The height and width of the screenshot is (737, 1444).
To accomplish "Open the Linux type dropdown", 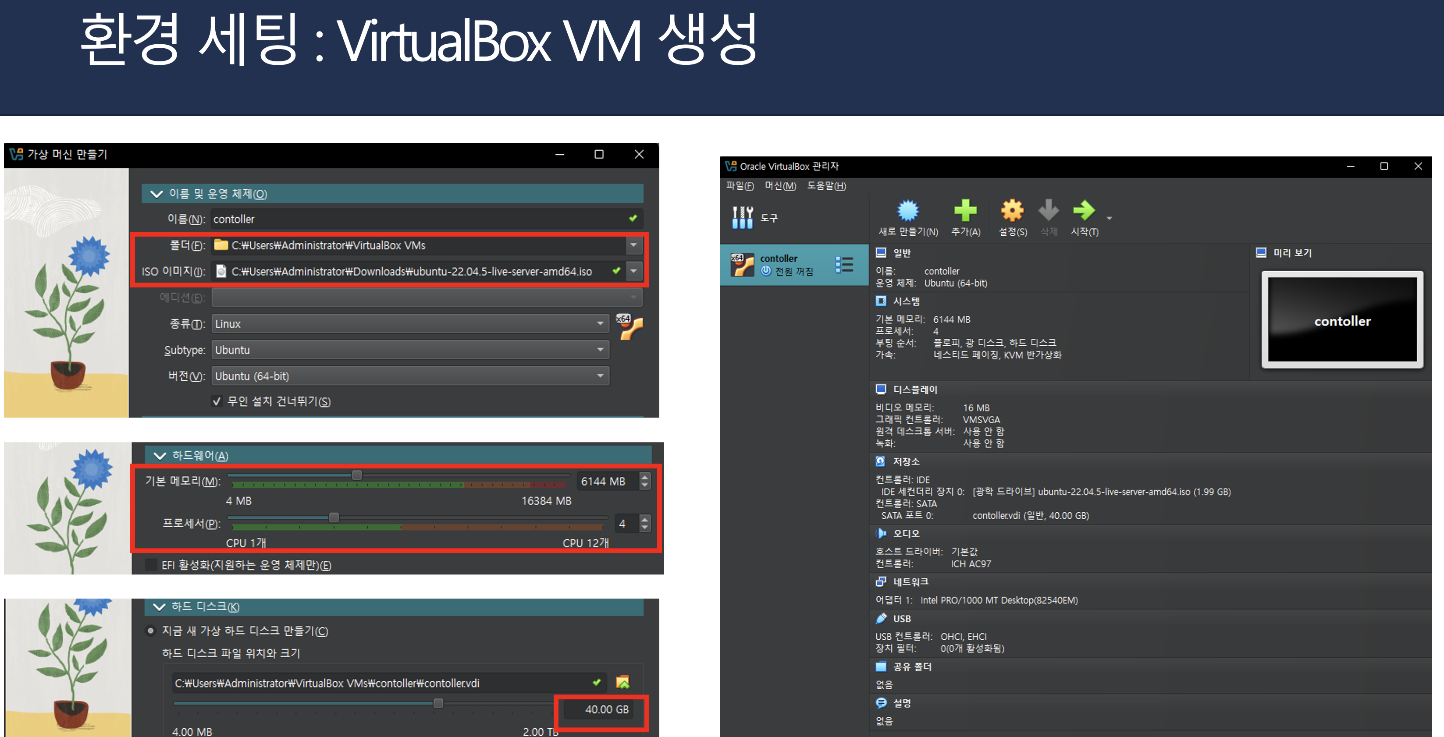I will pyautogui.click(x=410, y=323).
